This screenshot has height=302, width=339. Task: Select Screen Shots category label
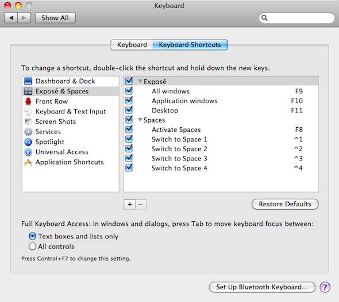point(56,121)
